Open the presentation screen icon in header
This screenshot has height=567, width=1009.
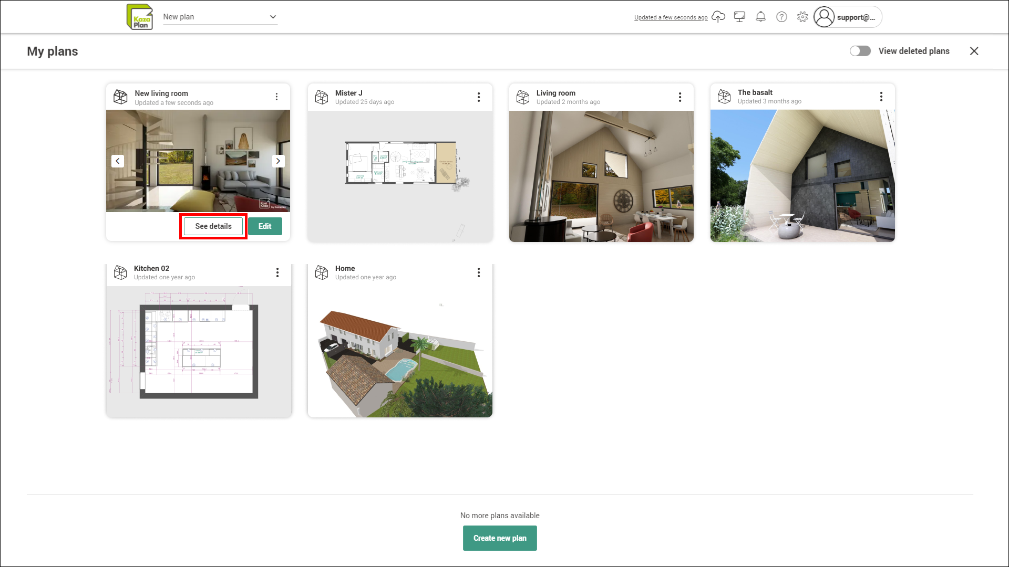coord(739,17)
